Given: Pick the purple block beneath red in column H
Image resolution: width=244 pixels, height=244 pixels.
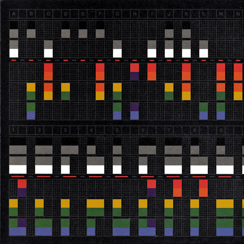Looking at the screenshot, I should [x=135, y=76].
